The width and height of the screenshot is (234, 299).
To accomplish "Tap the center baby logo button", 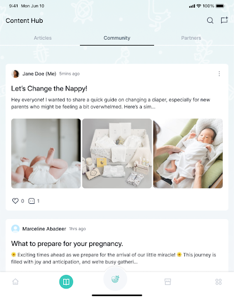I will [115, 279].
